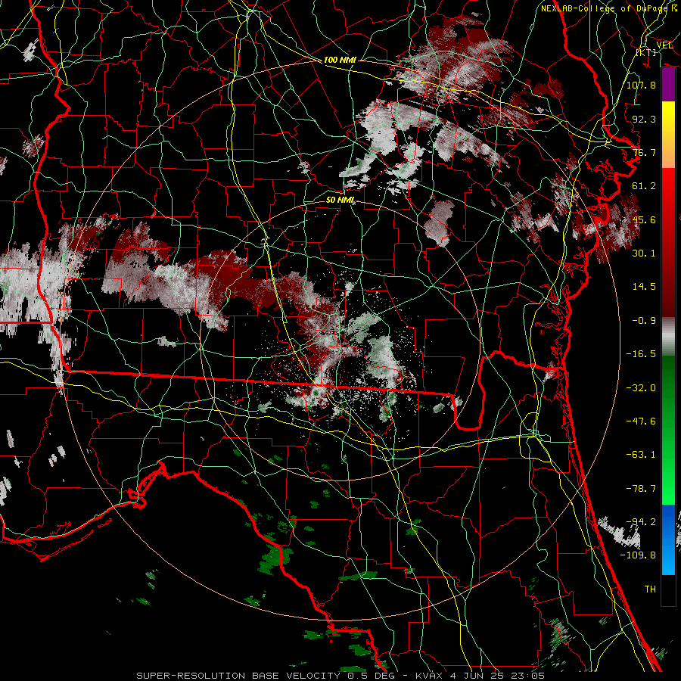This screenshot has width=681, height=681.
Task: Select the 61.2 legend value
Action: tap(644, 186)
